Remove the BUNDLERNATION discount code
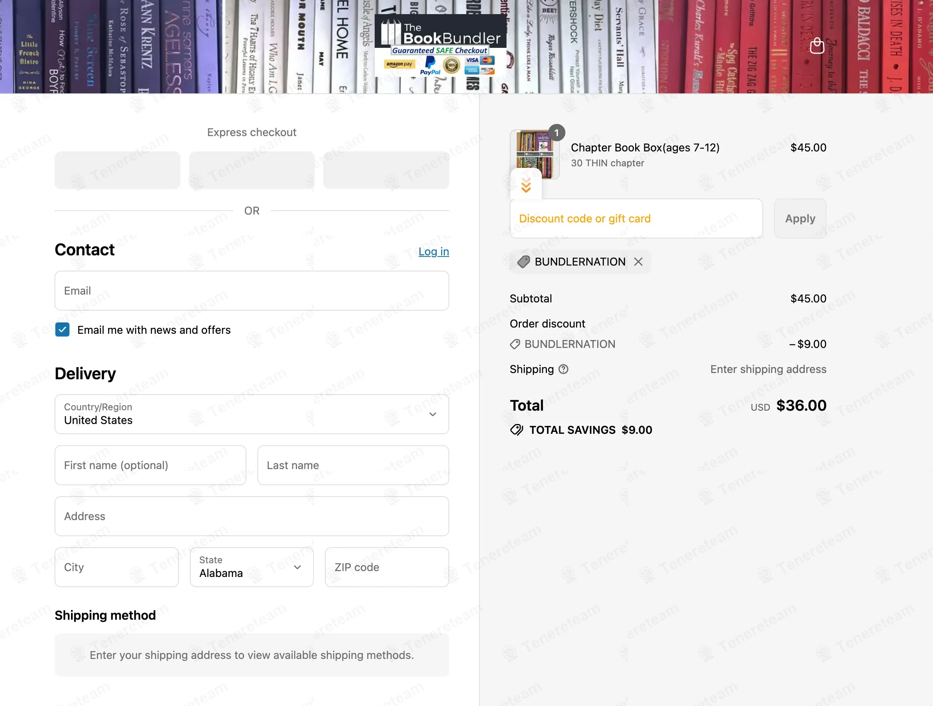Screen dimensions: 933x706 click(638, 262)
